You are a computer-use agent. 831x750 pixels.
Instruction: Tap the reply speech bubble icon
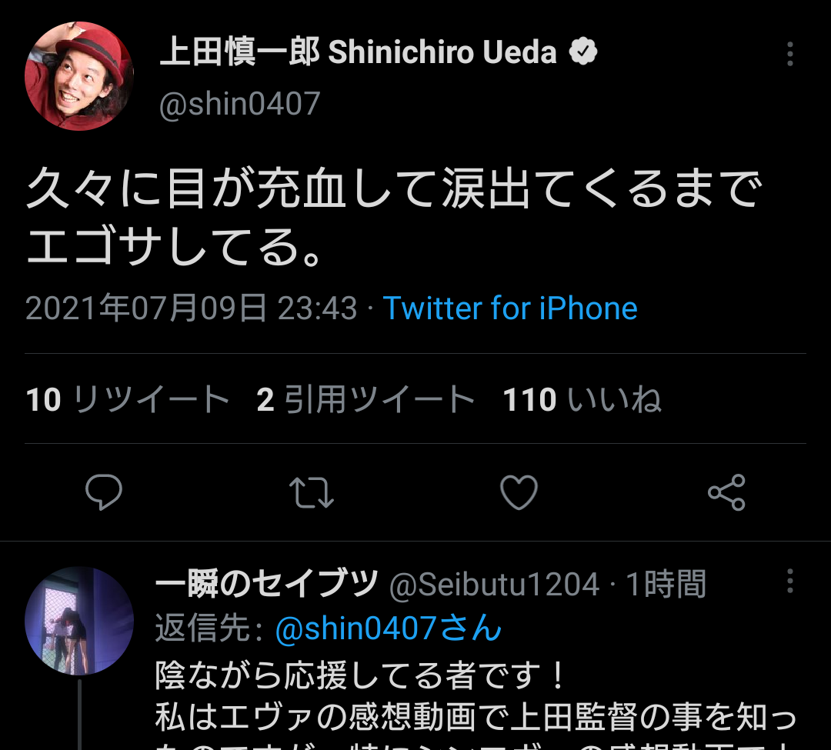point(104,492)
